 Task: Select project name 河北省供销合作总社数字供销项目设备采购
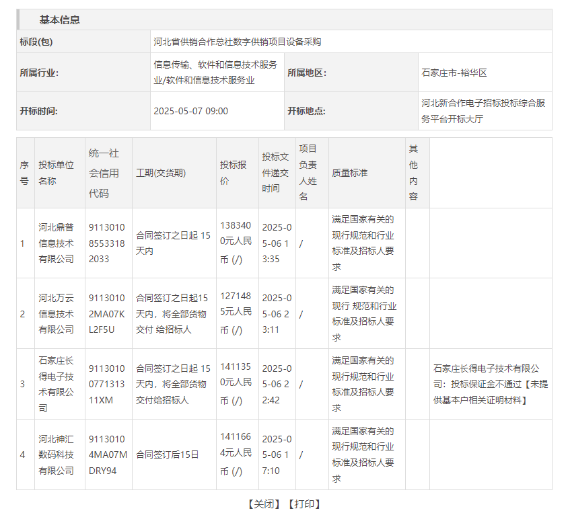[x=238, y=42]
